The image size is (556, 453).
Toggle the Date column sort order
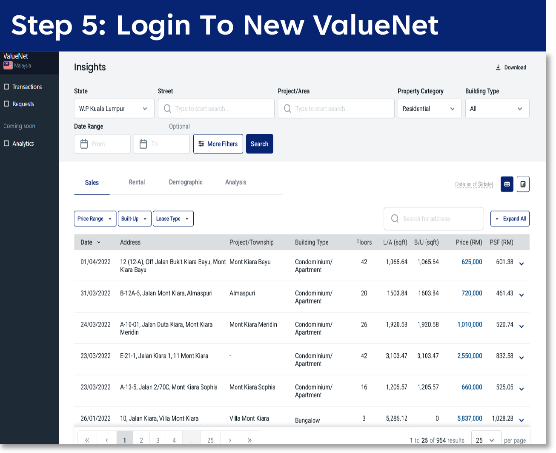click(x=98, y=242)
